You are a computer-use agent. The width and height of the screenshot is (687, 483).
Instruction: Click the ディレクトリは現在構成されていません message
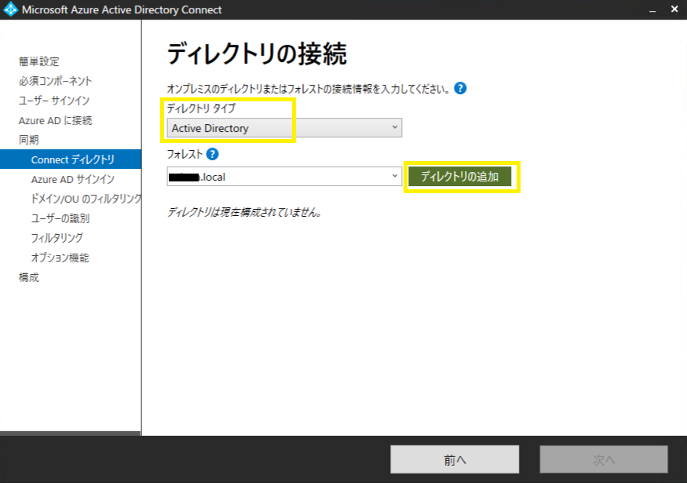tap(245, 213)
